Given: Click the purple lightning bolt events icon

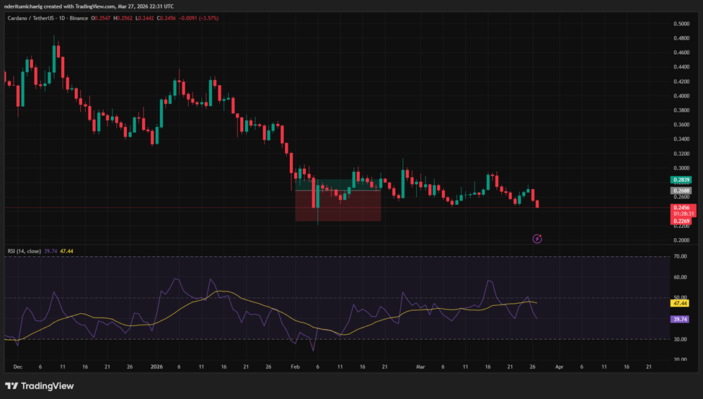Looking at the screenshot, I should click(x=536, y=238).
